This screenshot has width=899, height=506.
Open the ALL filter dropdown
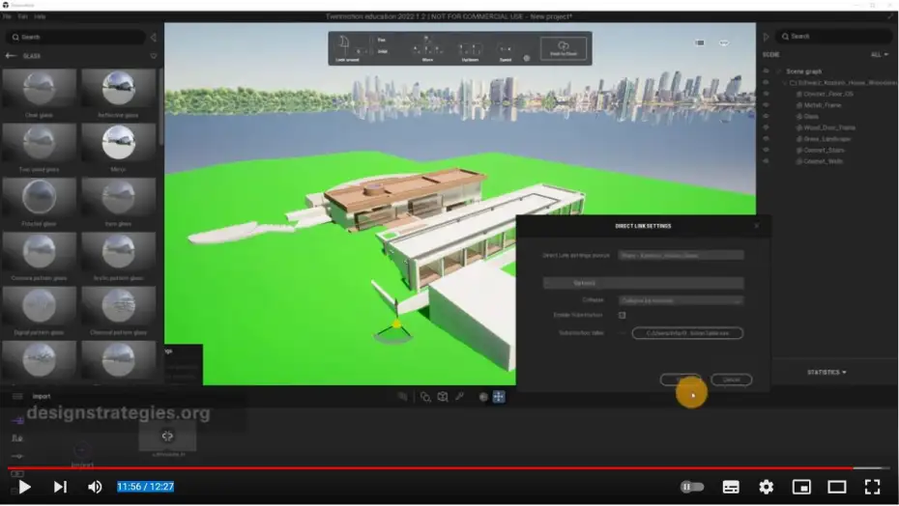[879, 55]
